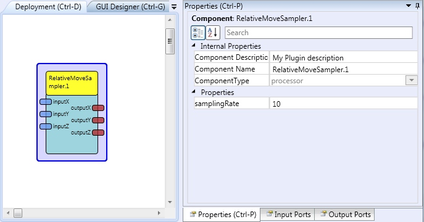Screen dimensions: 424x222
Task: Click the Component: RelativeMoveSampler.1 header text
Action: tap(252, 18)
